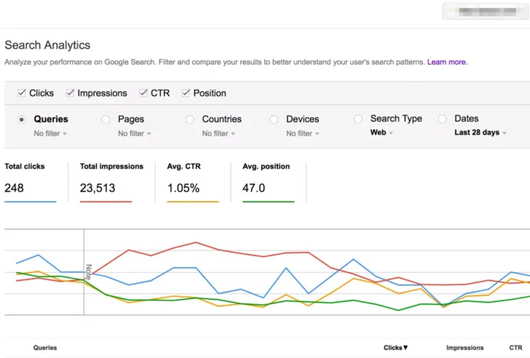This screenshot has width=530, height=358.
Task: Choose the Search Type radio button
Action: [358, 119]
